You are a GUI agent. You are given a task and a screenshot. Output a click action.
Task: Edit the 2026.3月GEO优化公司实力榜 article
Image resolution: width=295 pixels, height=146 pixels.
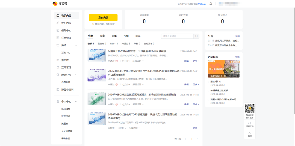[x=187, y=85]
